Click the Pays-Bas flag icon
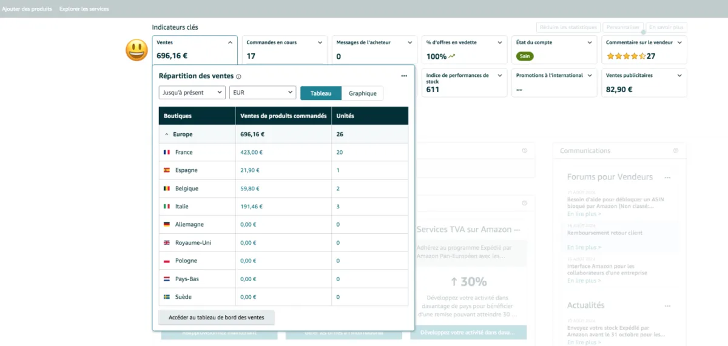 click(x=167, y=279)
